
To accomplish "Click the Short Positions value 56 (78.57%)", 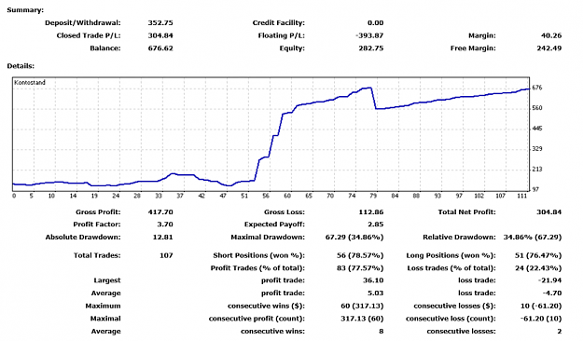I will pyautogui.click(x=360, y=255).
